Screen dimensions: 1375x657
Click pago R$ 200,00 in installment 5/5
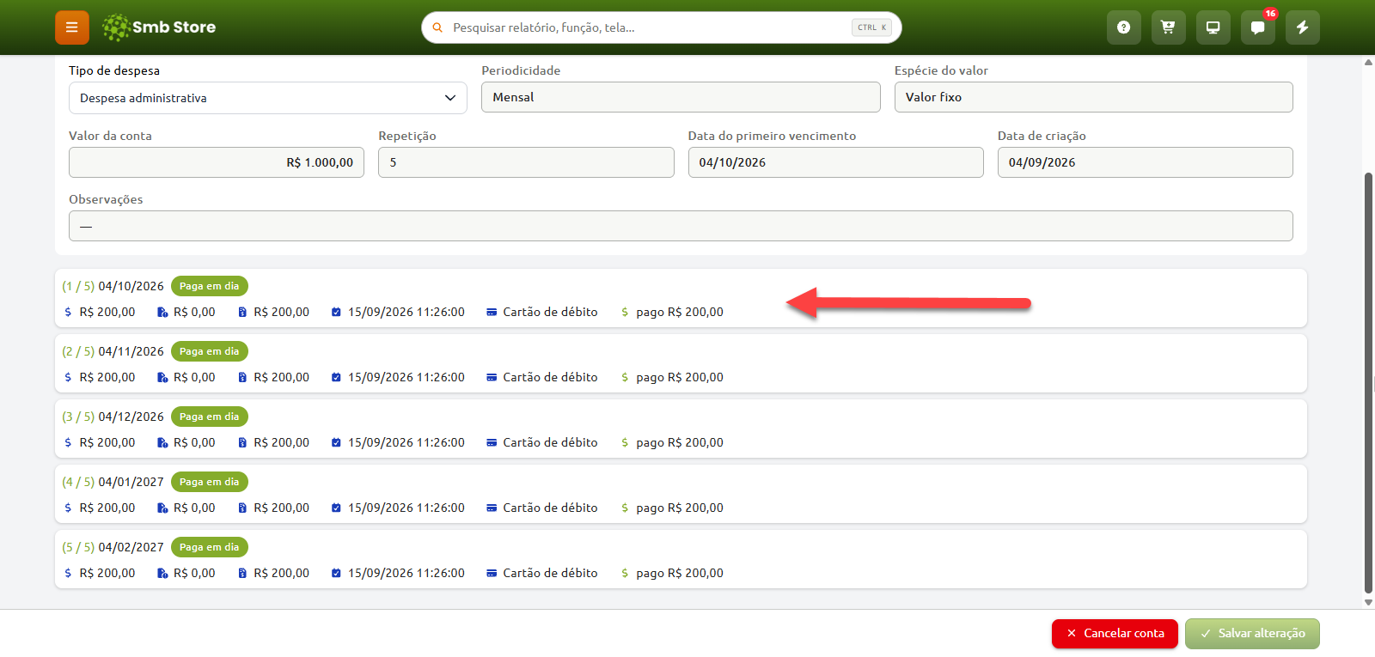680,573
